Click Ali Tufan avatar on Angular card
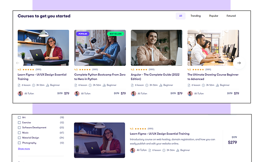 134,93
